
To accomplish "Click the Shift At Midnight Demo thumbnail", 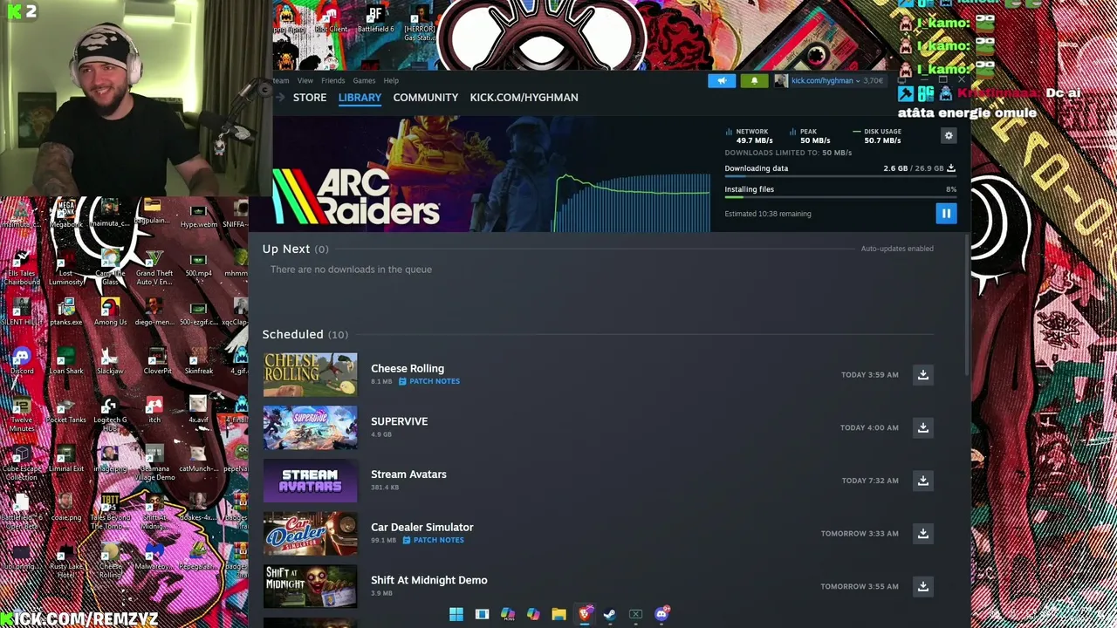I will pos(310,586).
